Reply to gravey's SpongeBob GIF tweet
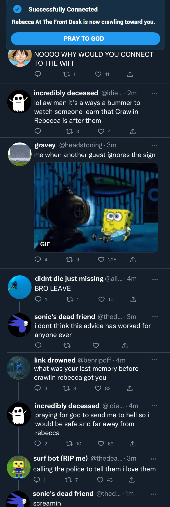170x507 pixels. tap(38, 259)
